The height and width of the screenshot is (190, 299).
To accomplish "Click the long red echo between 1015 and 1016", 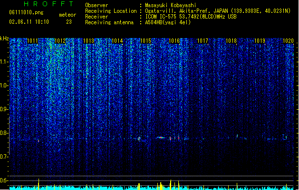I will click(x=161, y=137).
